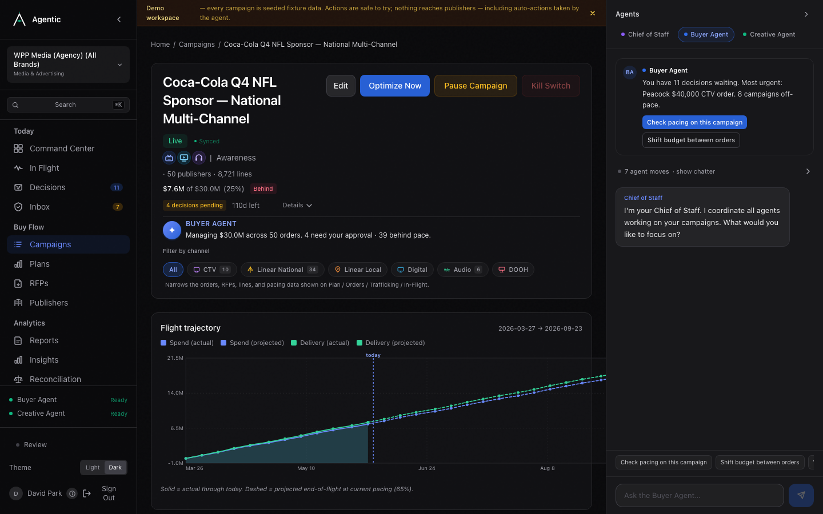Open Reports under Analytics
The image size is (823, 514).
[68, 340]
